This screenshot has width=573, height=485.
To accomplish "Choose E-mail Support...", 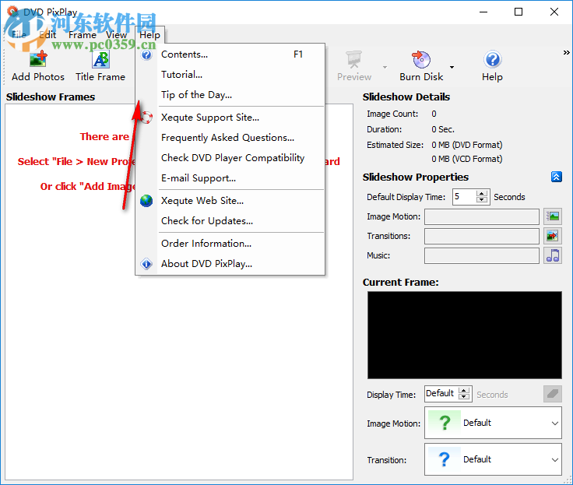I will click(230, 178).
